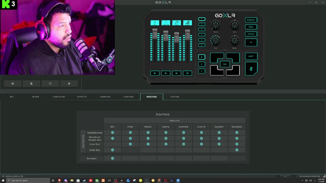The width and height of the screenshot is (326, 183).
Task: Select the Voice Chat channel display icon
Action: [x=166, y=23]
